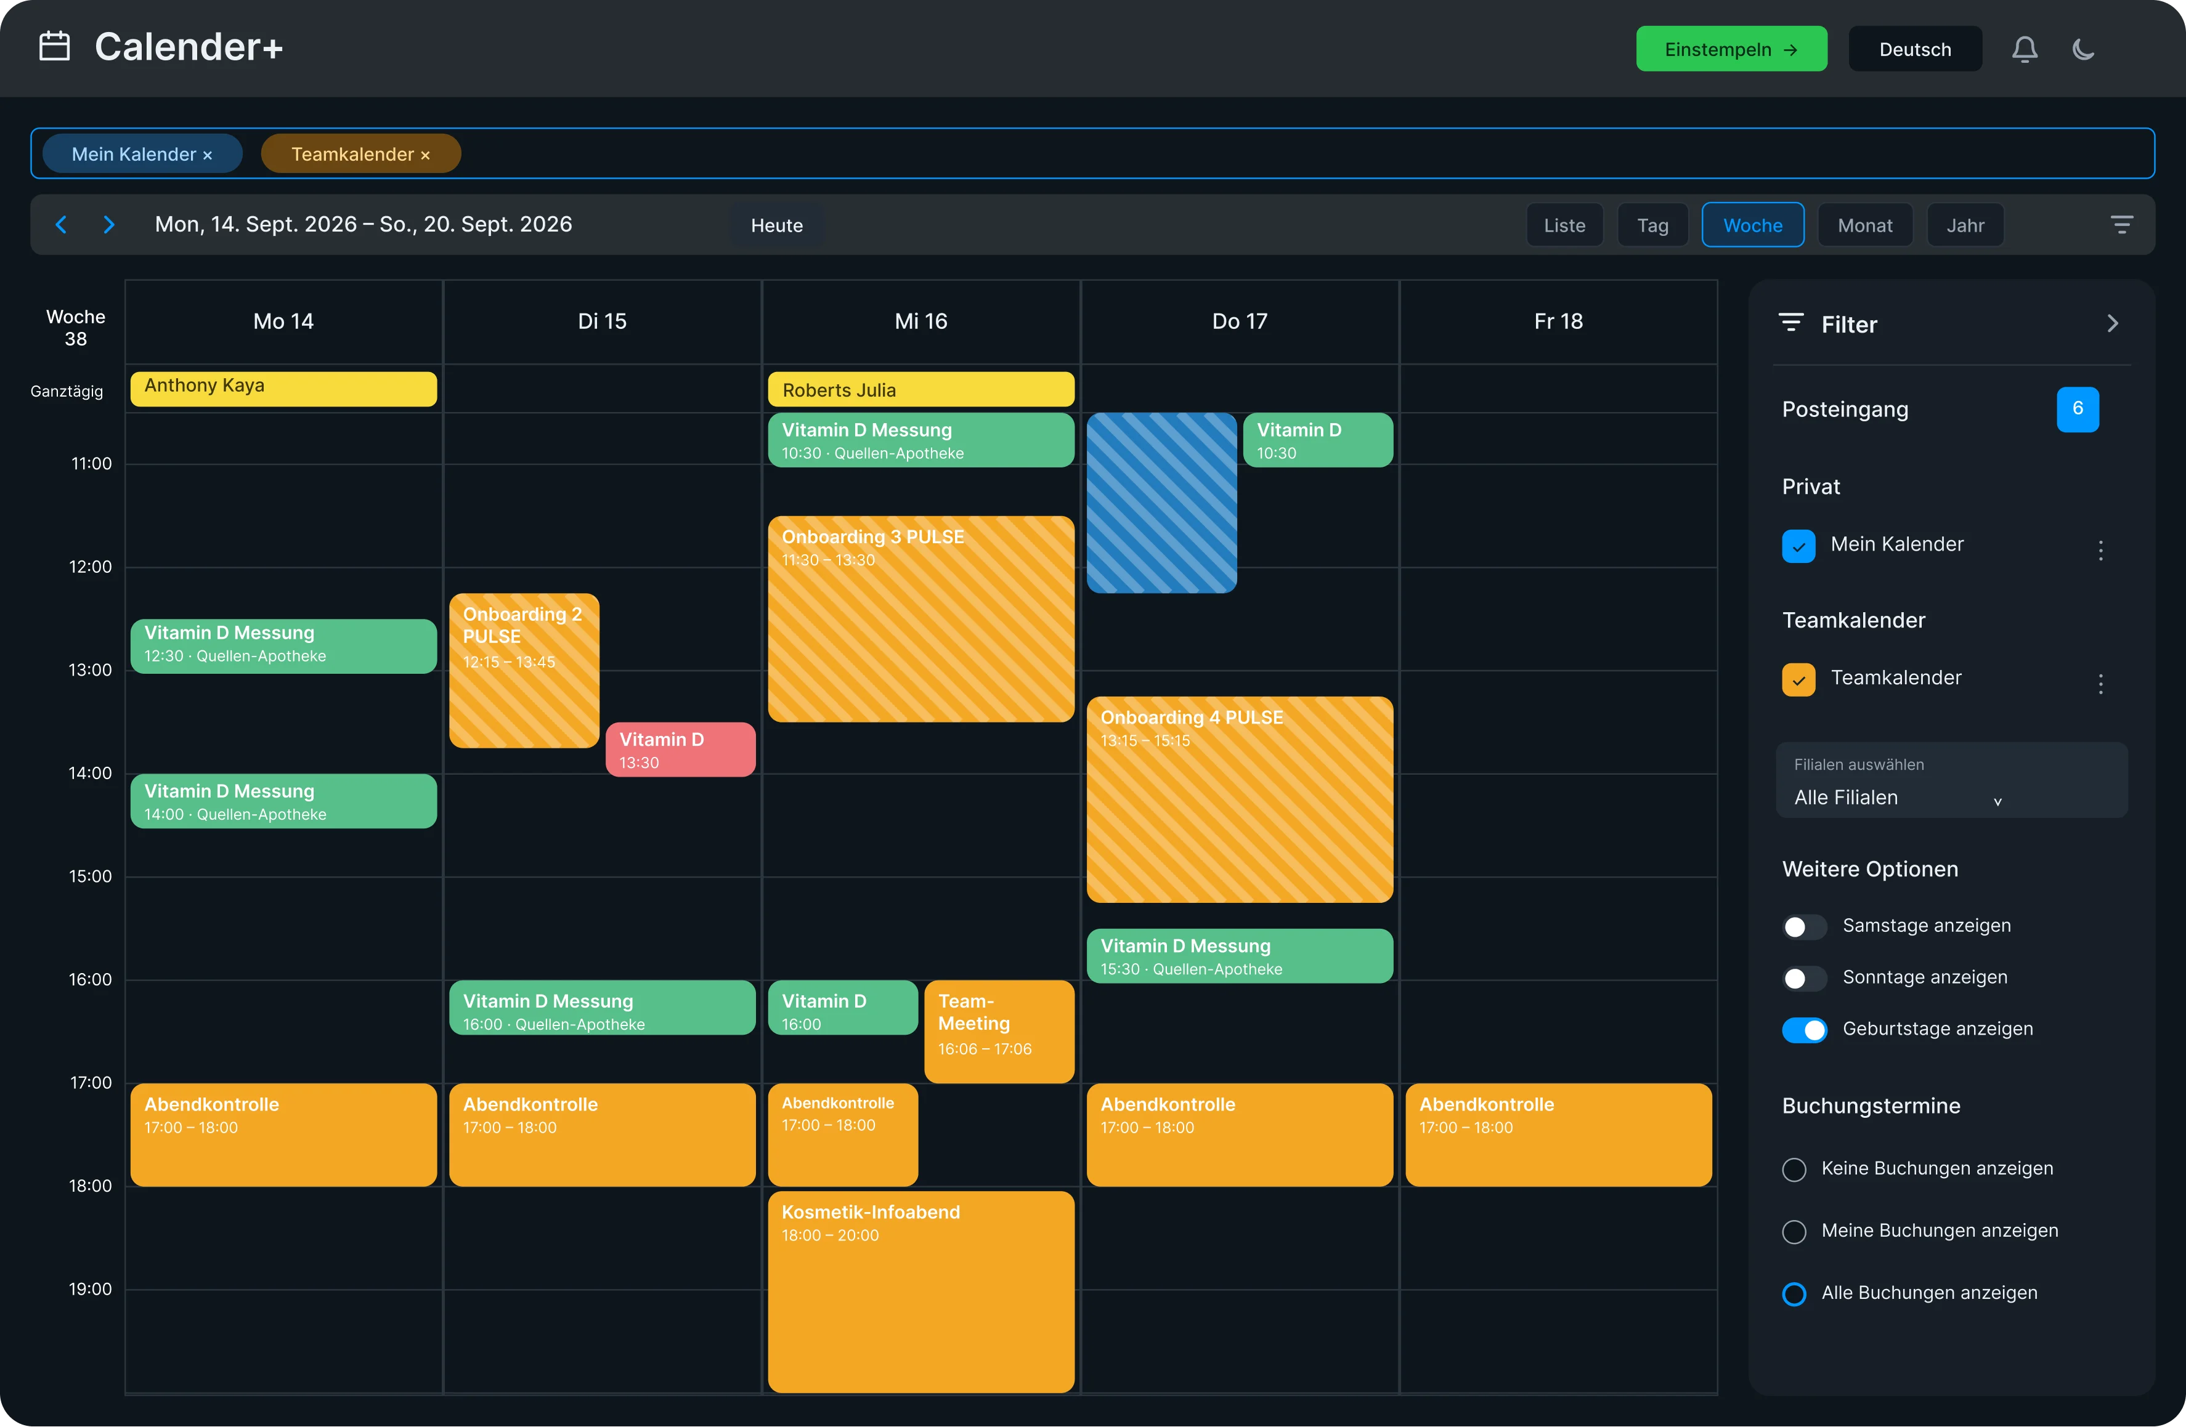2186x1427 pixels.
Task: Enable Samstage anzeigen toggle
Action: click(x=1804, y=926)
